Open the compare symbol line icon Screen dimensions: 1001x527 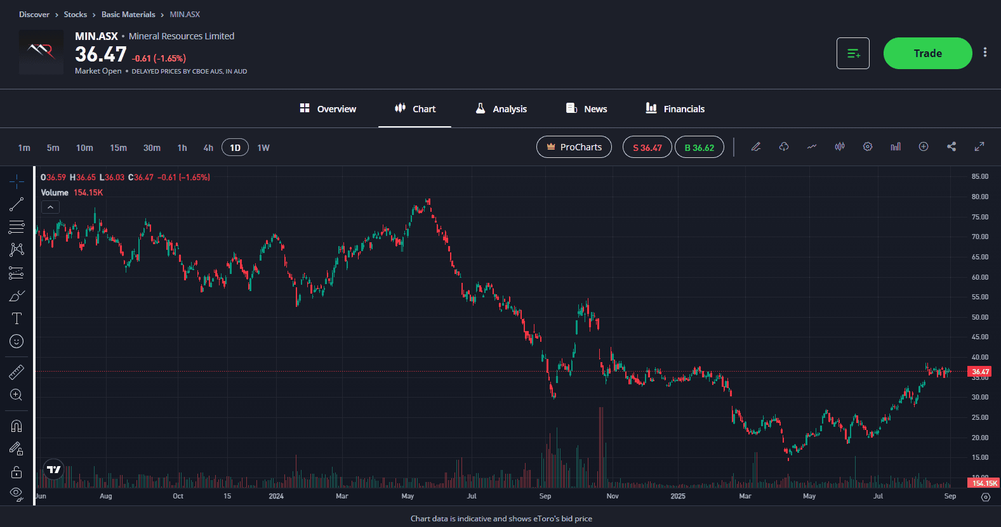812,146
